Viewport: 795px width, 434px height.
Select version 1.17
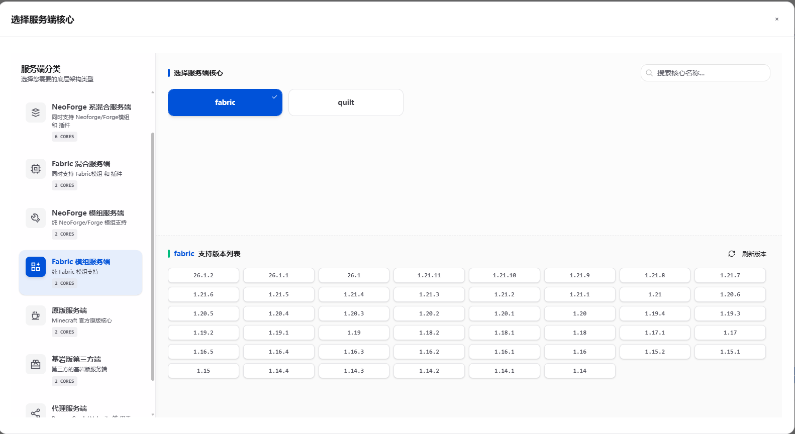pyautogui.click(x=730, y=333)
